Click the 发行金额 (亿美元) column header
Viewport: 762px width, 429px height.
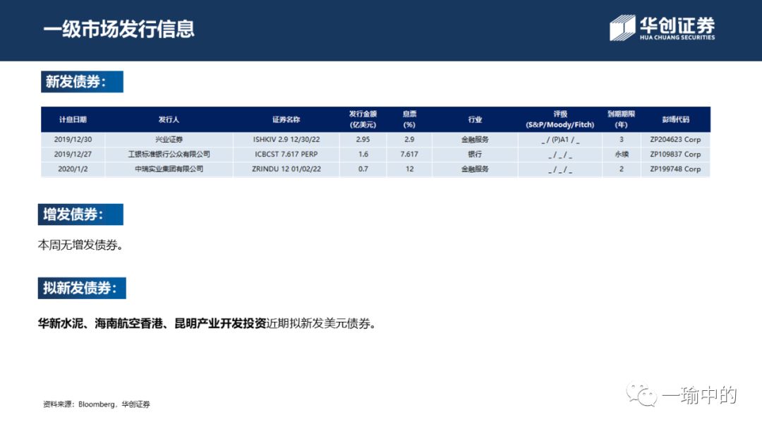[363, 119]
